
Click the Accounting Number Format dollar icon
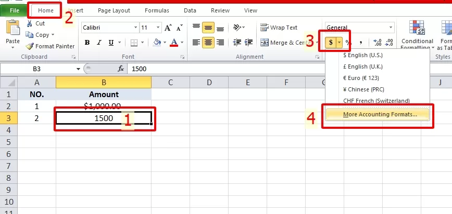[331, 43]
